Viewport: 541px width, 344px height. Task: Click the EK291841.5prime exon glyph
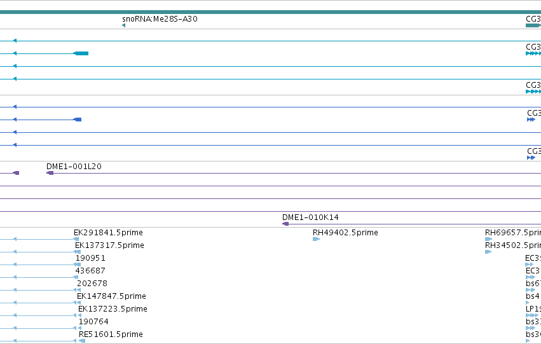point(76,239)
